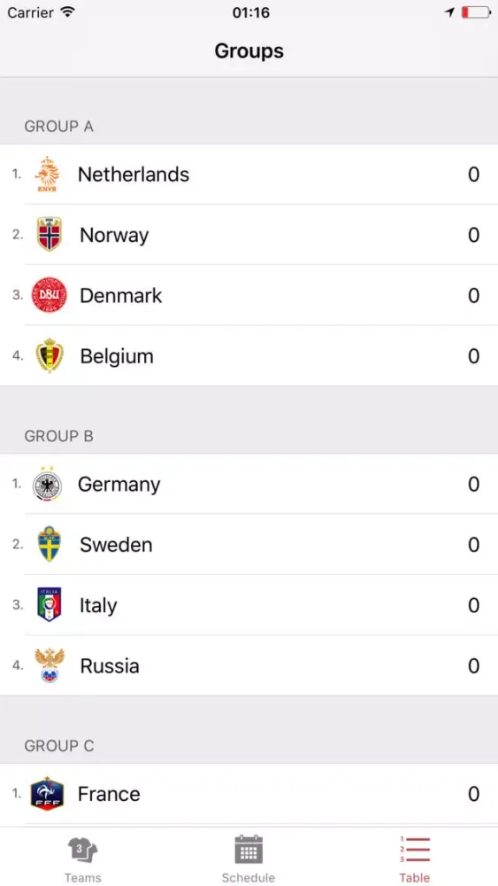Tap the Denmark DBU round logo
This screenshot has width=498, height=886.
(x=49, y=295)
